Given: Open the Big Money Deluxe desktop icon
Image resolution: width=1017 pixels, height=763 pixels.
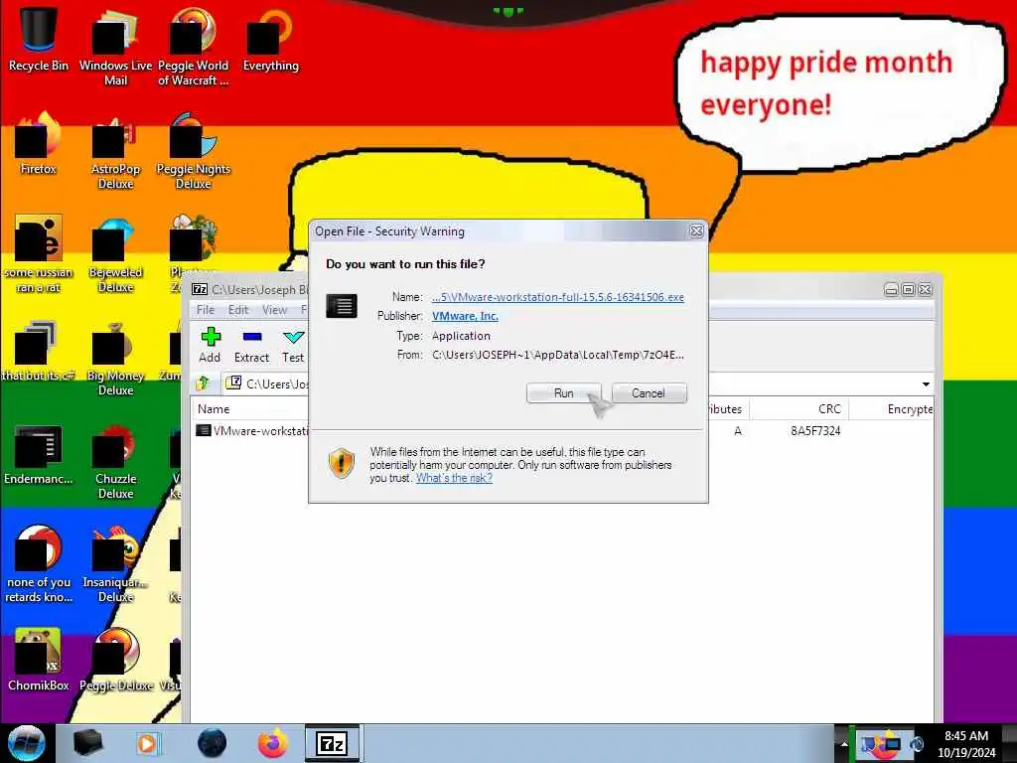Looking at the screenshot, I should [115, 358].
